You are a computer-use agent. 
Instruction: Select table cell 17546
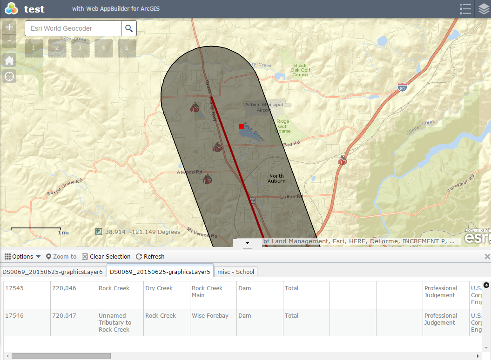pyautogui.click(x=27, y=322)
